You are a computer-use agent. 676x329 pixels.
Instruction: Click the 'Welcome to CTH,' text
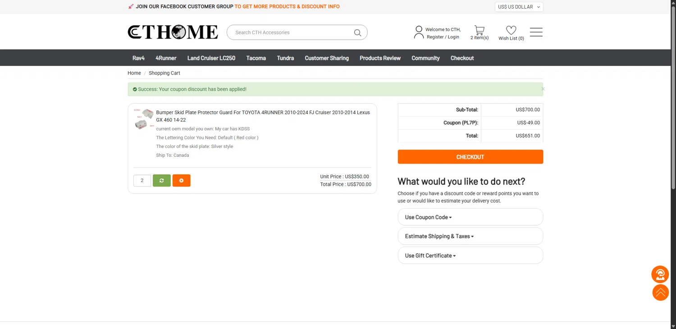click(x=443, y=29)
